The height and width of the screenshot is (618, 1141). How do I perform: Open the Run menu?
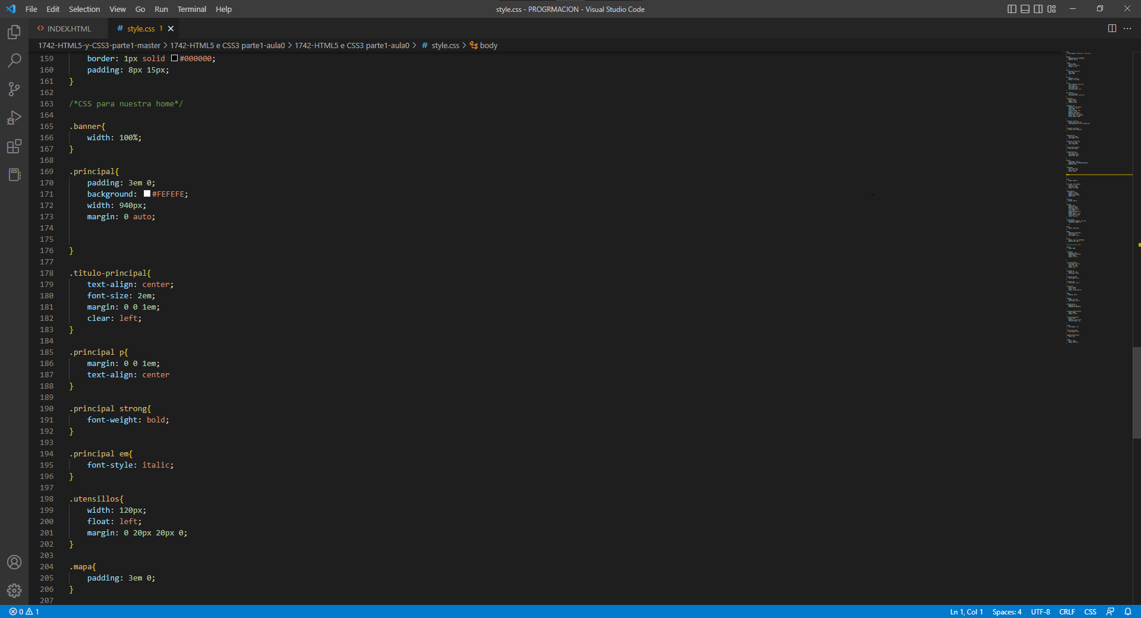click(x=161, y=9)
